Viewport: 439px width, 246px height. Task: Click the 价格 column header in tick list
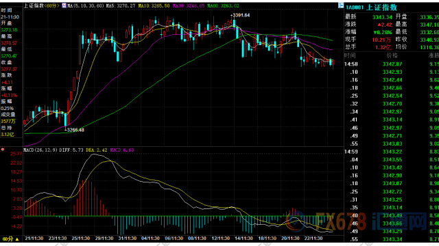pyautogui.click(x=392, y=56)
